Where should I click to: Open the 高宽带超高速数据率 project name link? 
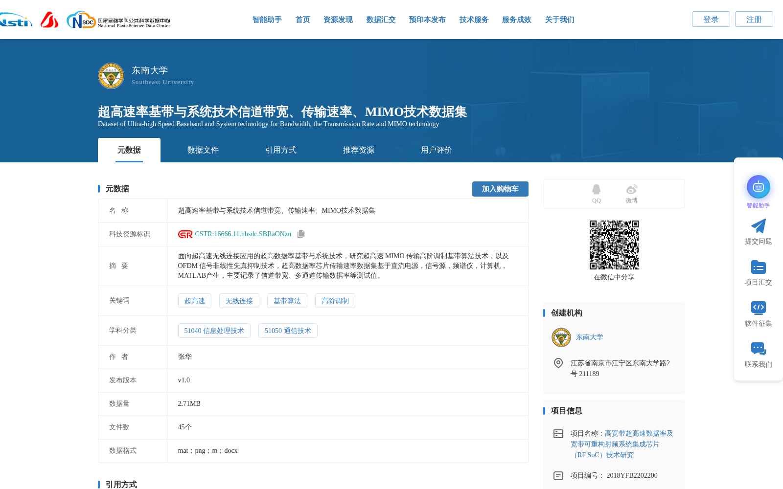[622, 444]
